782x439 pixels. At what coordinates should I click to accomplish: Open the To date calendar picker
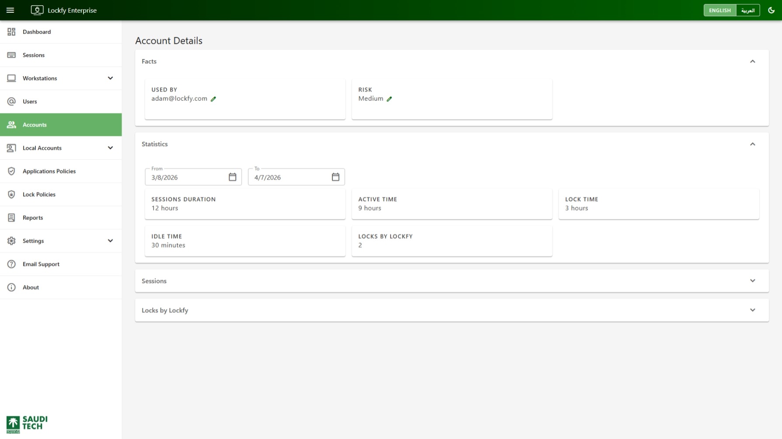point(335,177)
